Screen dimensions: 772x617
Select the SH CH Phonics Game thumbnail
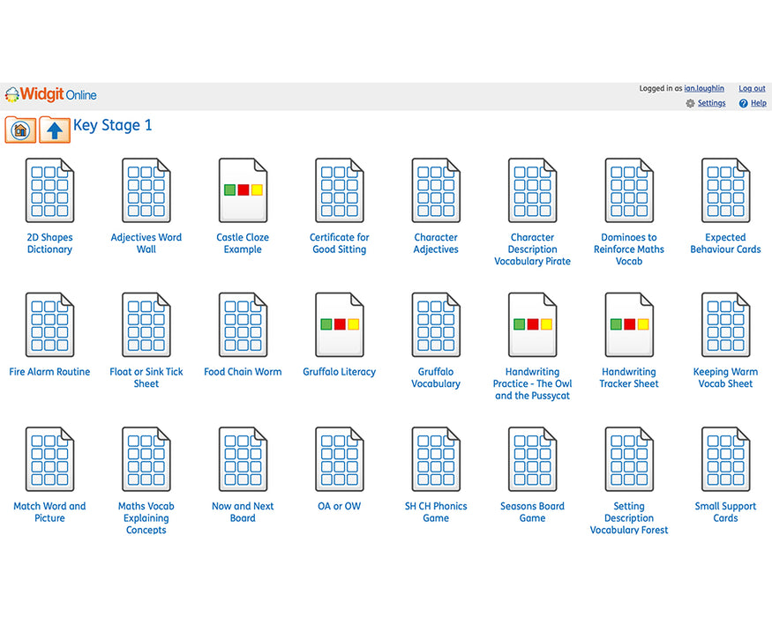click(436, 459)
